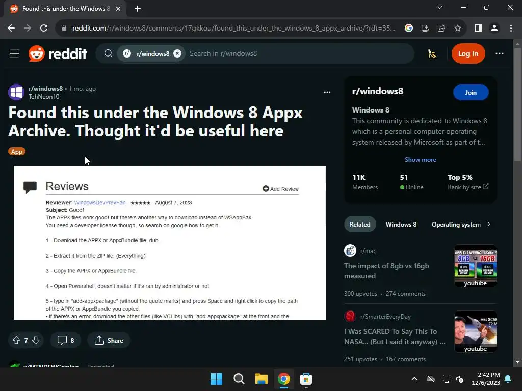The height and width of the screenshot is (391, 522).
Task: Open the 8GB vs 16GB youtube thumbnail
Action: (476, 266)
